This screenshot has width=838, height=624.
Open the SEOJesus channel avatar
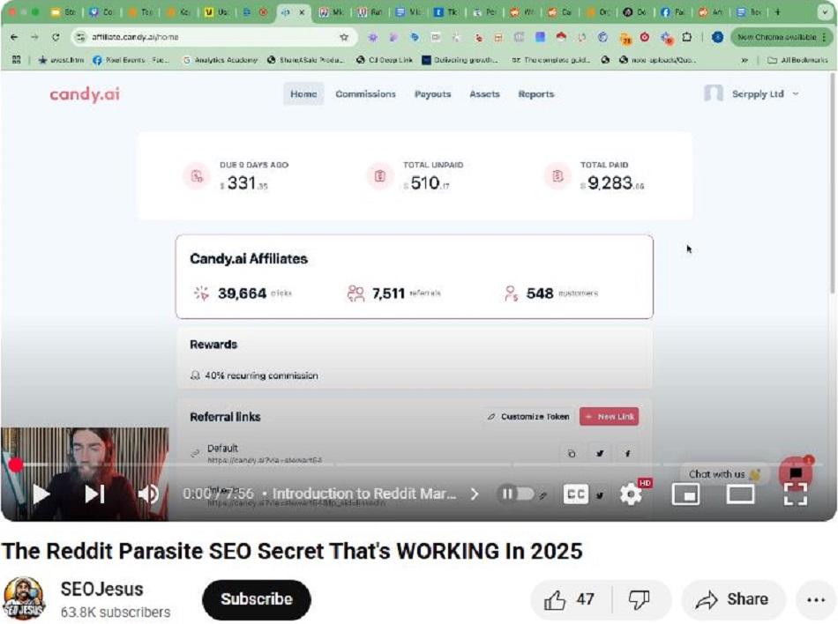[x=24, y=598]
